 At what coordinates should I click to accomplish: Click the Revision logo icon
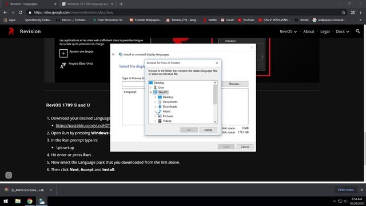pyautogui.click(x=11, y=31)
